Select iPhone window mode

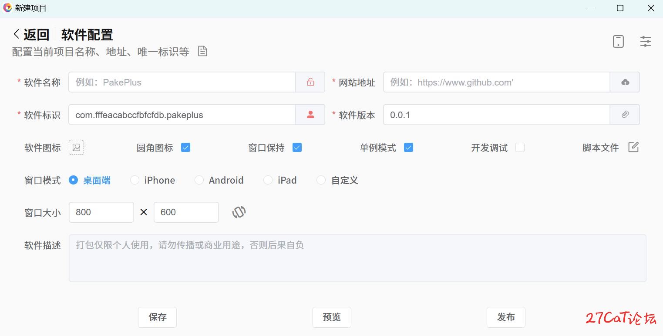pos(135,180)
